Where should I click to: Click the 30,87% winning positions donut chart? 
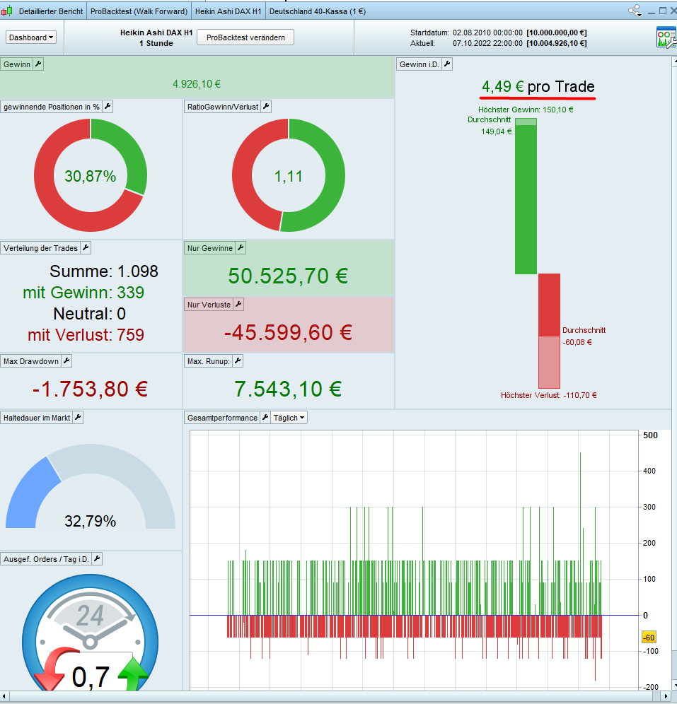coord(91,175)
